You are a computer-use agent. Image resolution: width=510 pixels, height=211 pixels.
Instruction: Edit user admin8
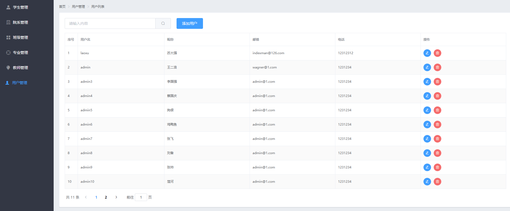[427, 153]
